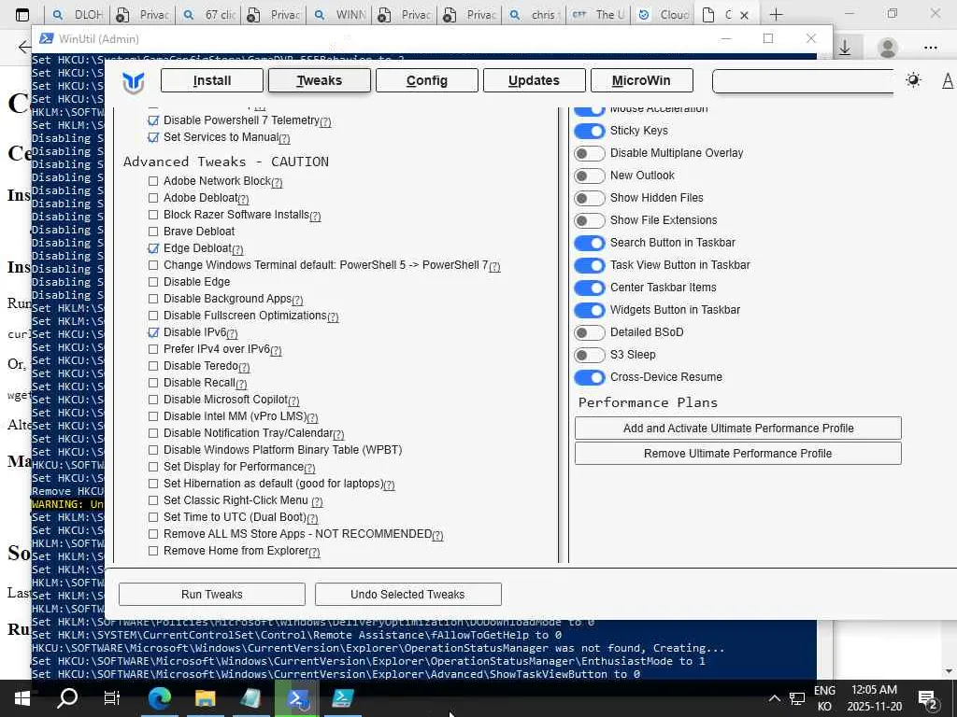Screen dimensions: 957x717
Task: Click the WinUtil search box
Action: [x=803, y=81]
